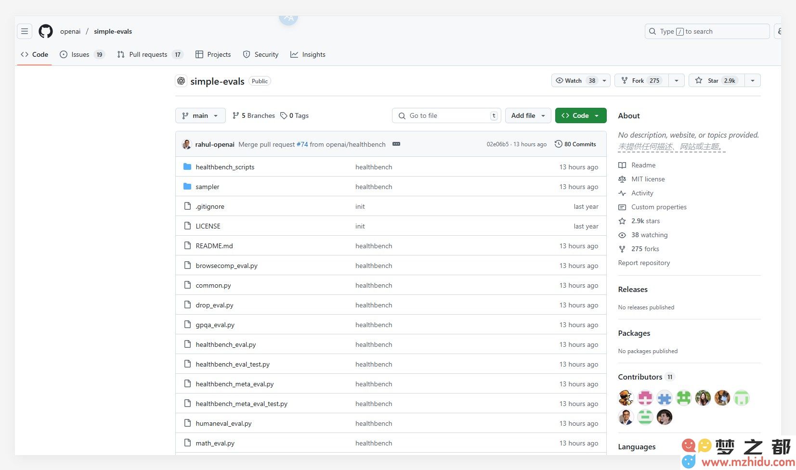Open the openai organization breadcrumb
This screenshot has width=796, height=470.
click(70, 31)
